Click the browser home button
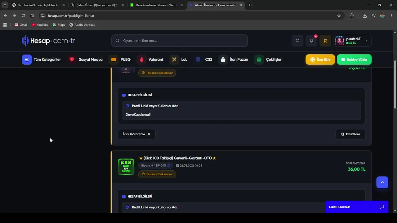Viewport: 397px width, 223px height. 32,15
